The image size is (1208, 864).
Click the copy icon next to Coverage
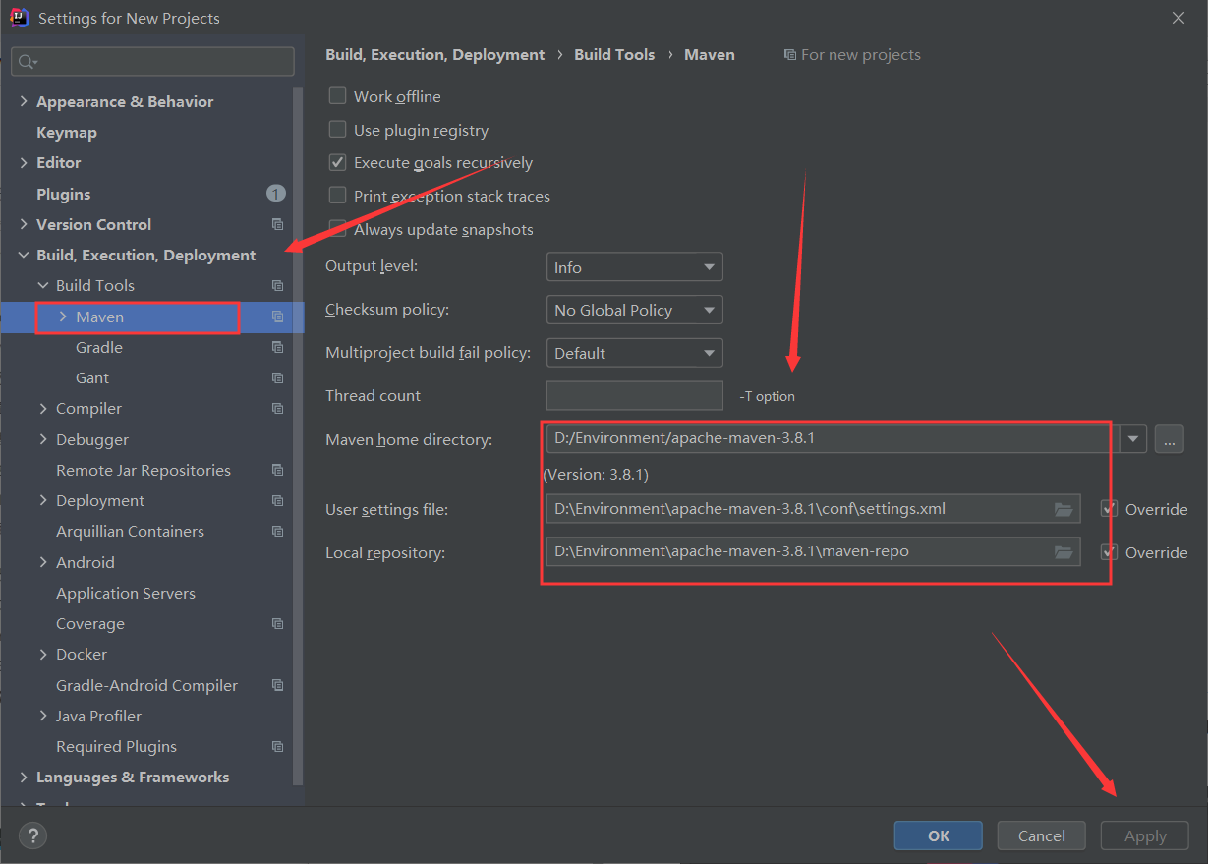(x=277, y=623)
